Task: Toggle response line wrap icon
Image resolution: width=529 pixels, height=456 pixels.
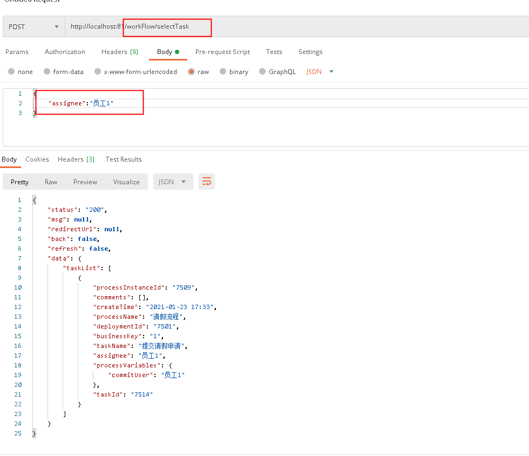Action: point(206,182)
